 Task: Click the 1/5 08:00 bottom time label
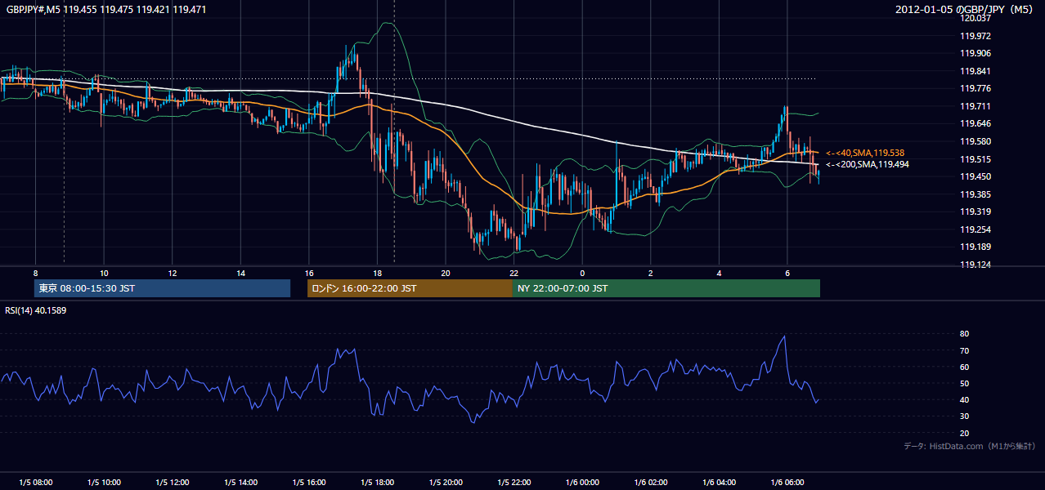point(35,483)
